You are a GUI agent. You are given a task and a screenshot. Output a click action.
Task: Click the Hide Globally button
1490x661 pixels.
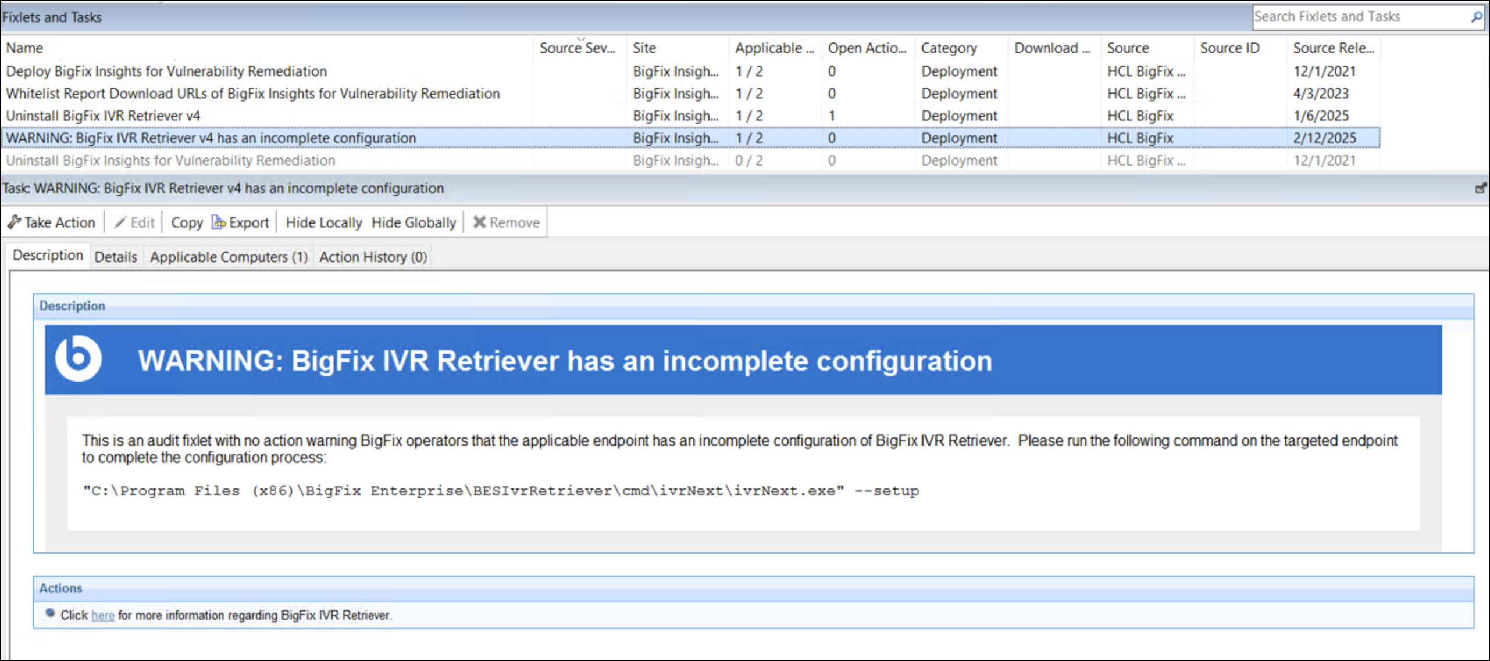coord(414,222)
